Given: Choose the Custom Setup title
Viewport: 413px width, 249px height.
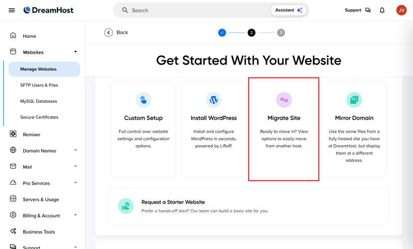Looking at the screenshot, I should pyautogui.click(x=144, y=118).
